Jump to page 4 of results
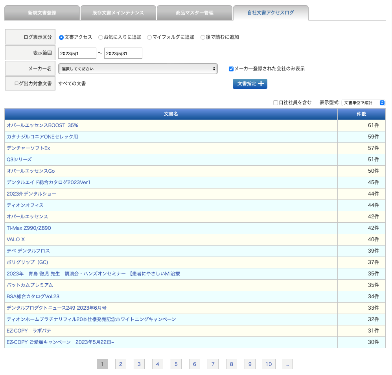 click(158, 364)
